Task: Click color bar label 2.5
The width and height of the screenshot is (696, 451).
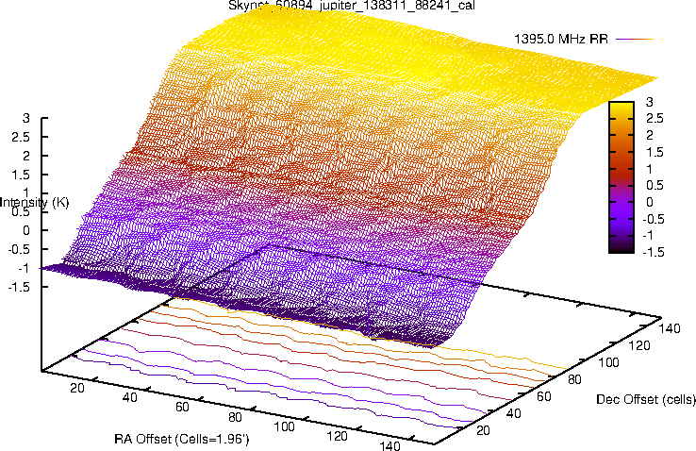Action: [655, 119]
